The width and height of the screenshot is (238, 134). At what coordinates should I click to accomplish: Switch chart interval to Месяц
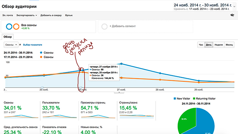click(x=229, y=45)
